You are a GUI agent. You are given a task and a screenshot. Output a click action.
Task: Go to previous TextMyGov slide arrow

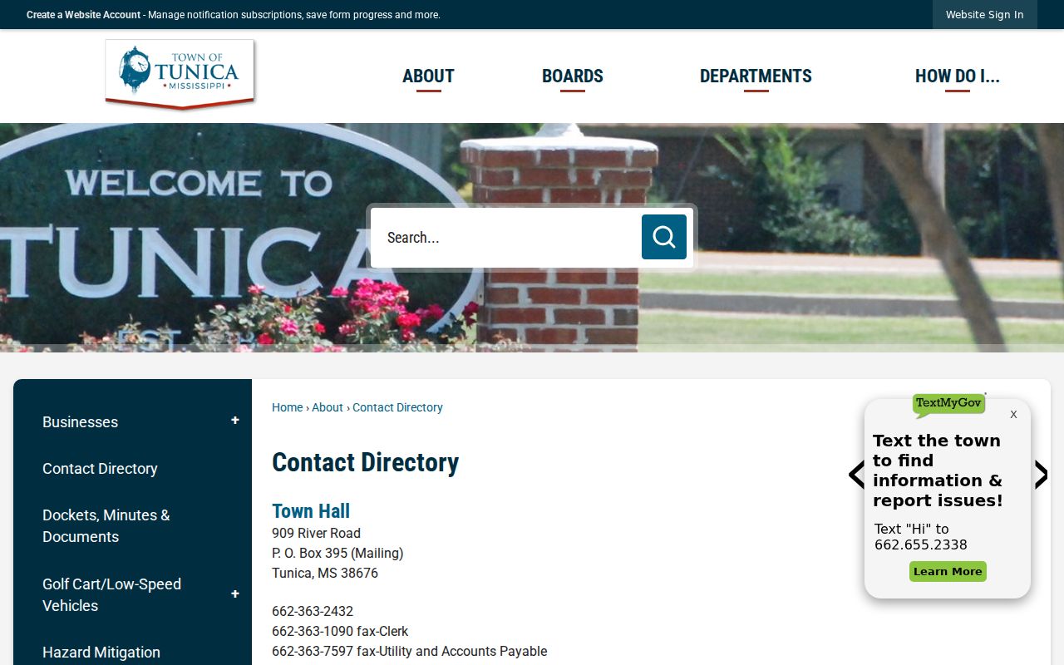click(856, 475)
